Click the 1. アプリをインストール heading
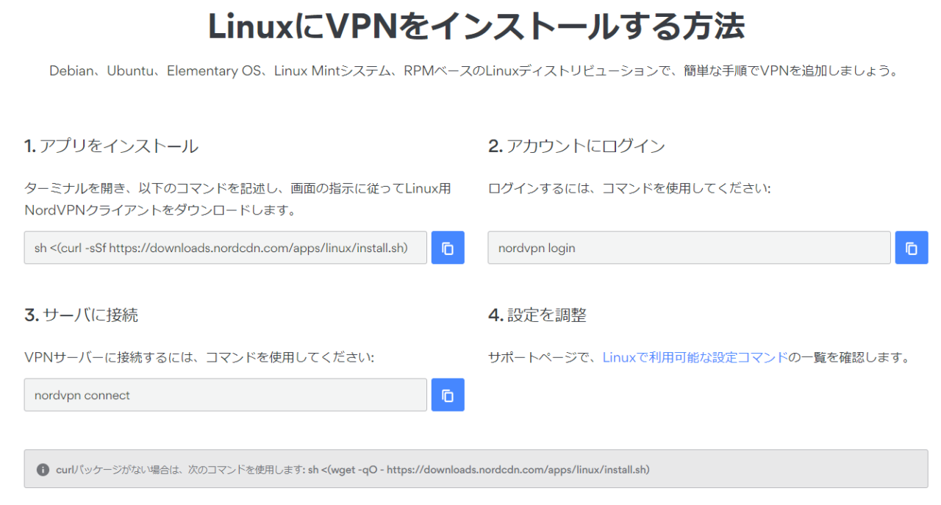The width and height of the screenshot is (941, 505). point(111,146)
